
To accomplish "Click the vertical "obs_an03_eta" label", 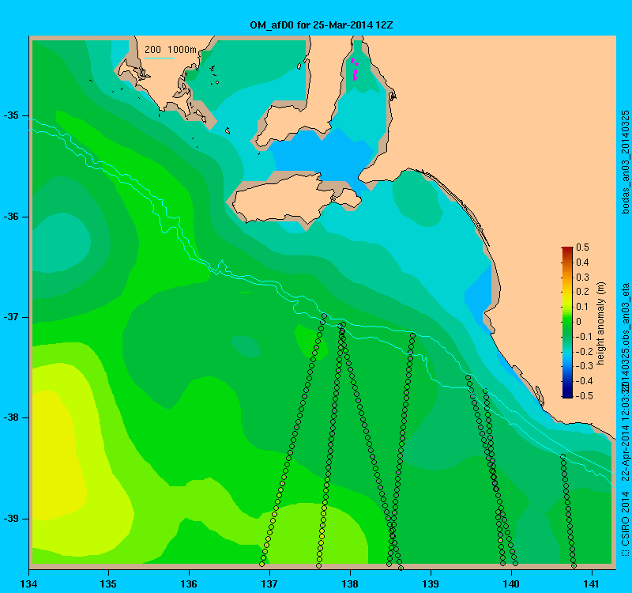I will click(625, 315).
